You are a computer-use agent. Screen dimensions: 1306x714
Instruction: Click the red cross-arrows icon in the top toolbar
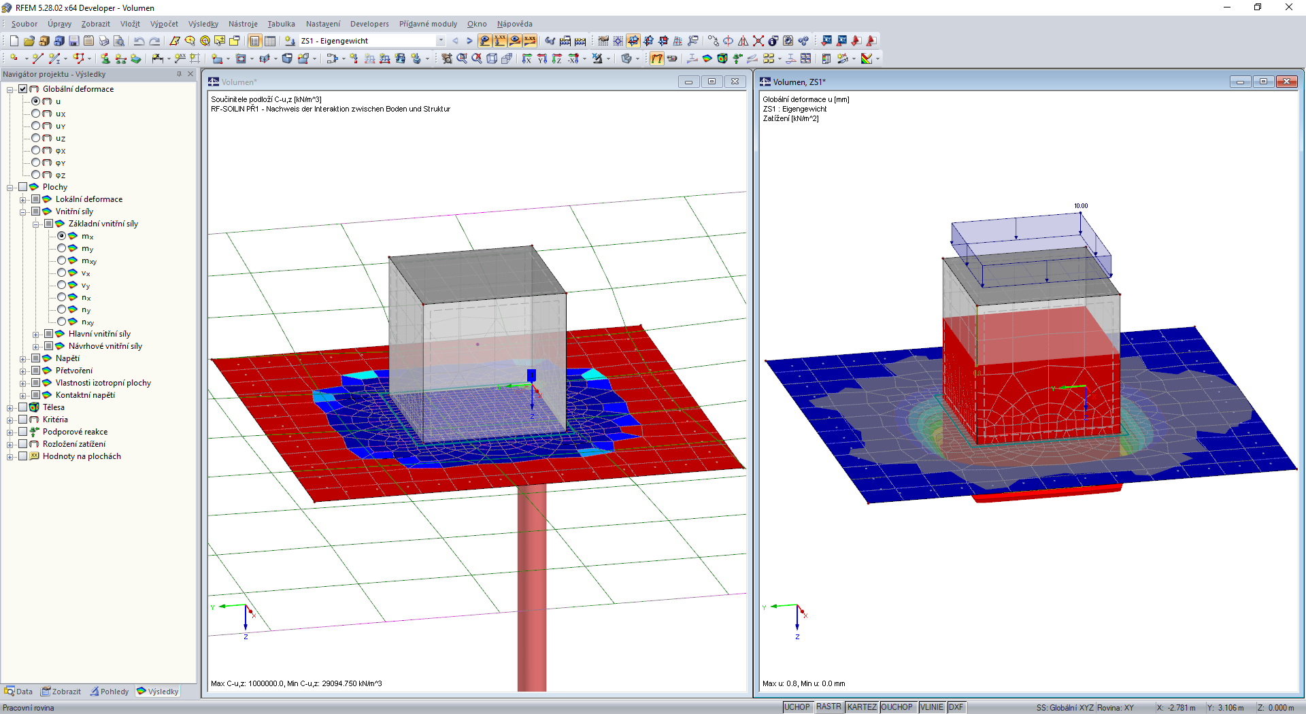click(x=758, y=41)
